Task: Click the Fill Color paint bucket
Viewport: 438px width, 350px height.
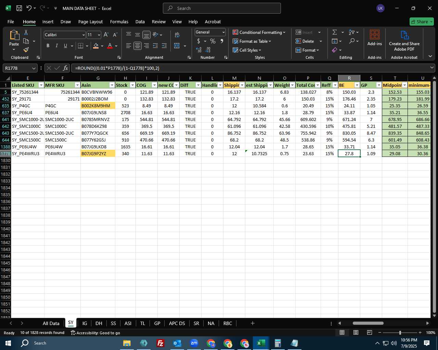Action: coord(96,45)
